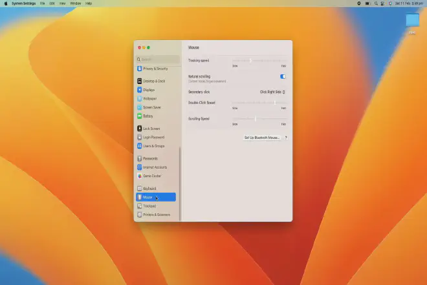Click the Mouse pane title
This screenshot has height=285, width=427.
coord(193,48)
